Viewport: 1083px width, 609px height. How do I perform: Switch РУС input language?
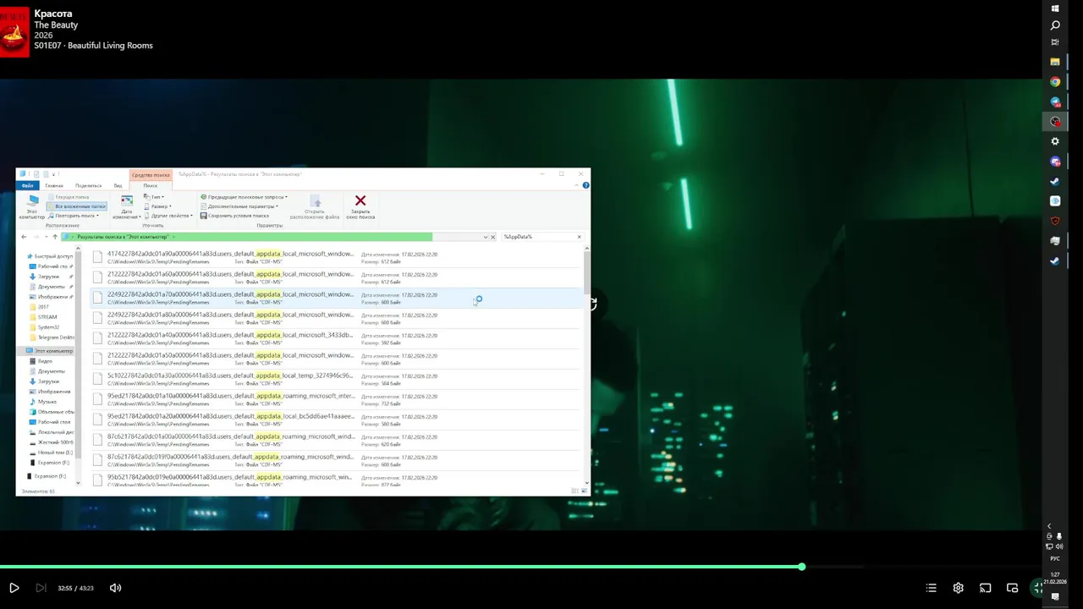[x=1055, y=558]
